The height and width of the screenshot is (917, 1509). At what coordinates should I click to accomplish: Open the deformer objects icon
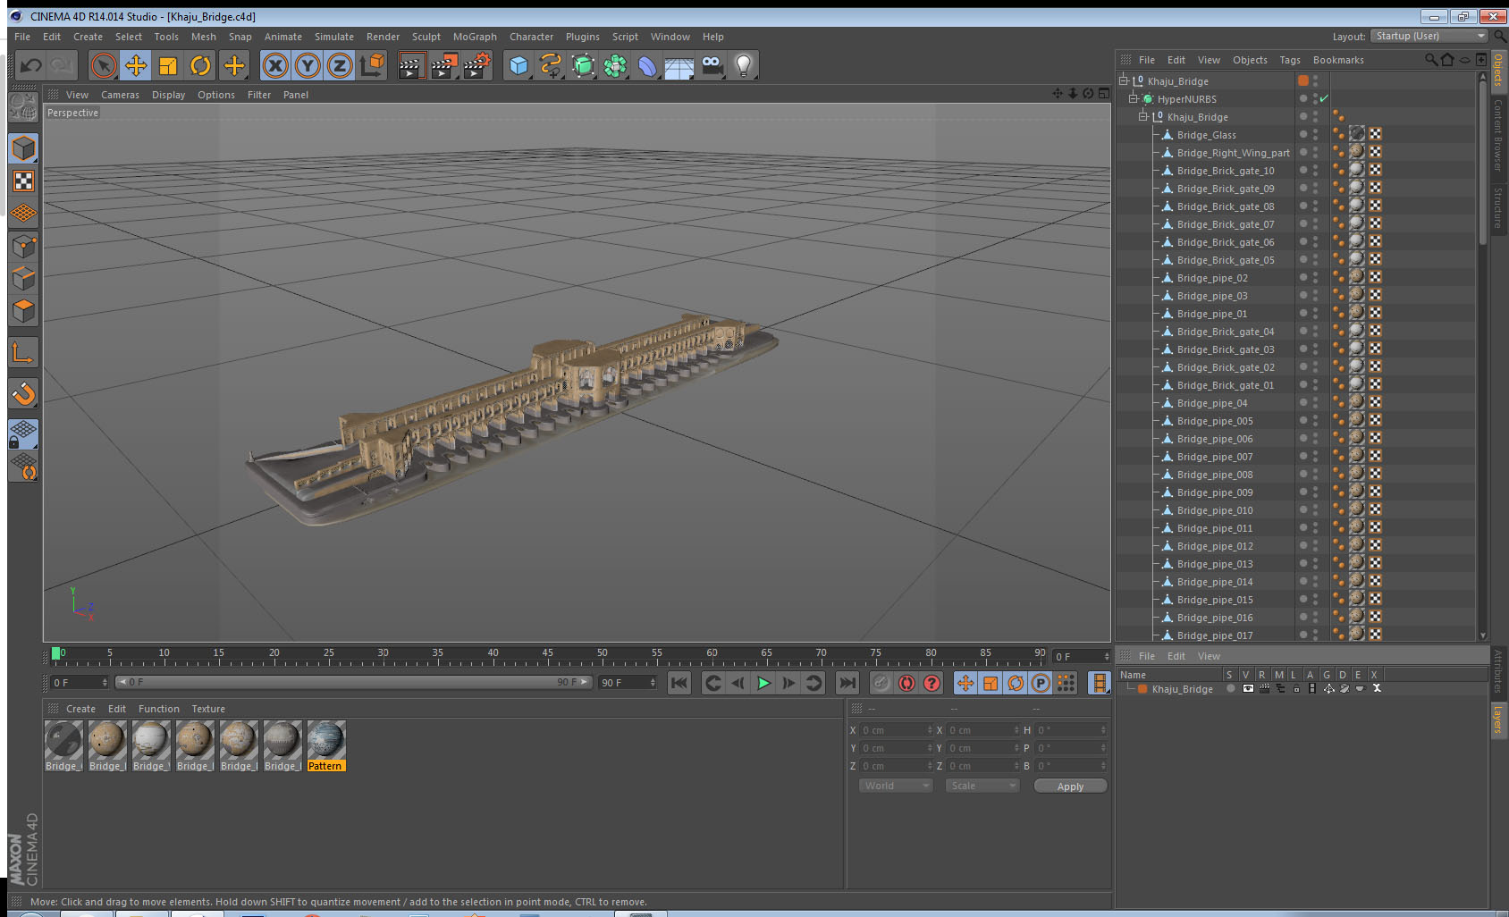647,65
